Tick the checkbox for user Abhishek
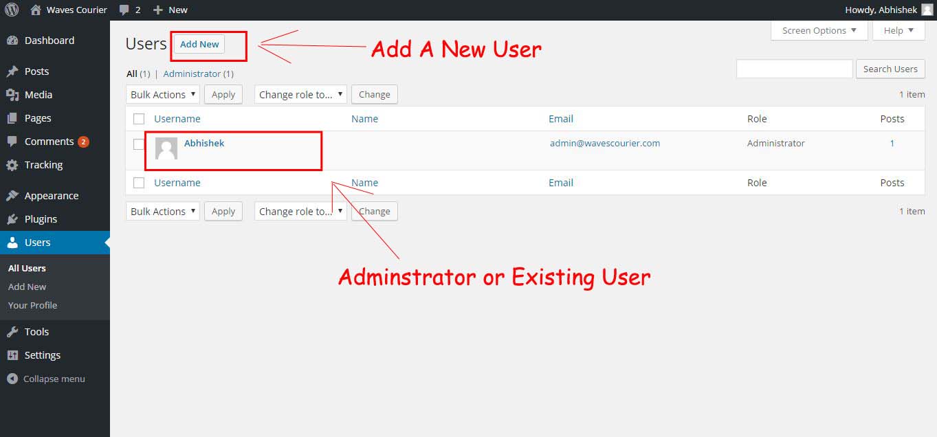 139,144
